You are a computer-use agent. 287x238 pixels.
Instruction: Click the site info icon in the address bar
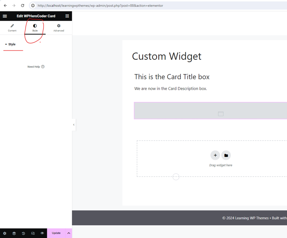(33, 5)
